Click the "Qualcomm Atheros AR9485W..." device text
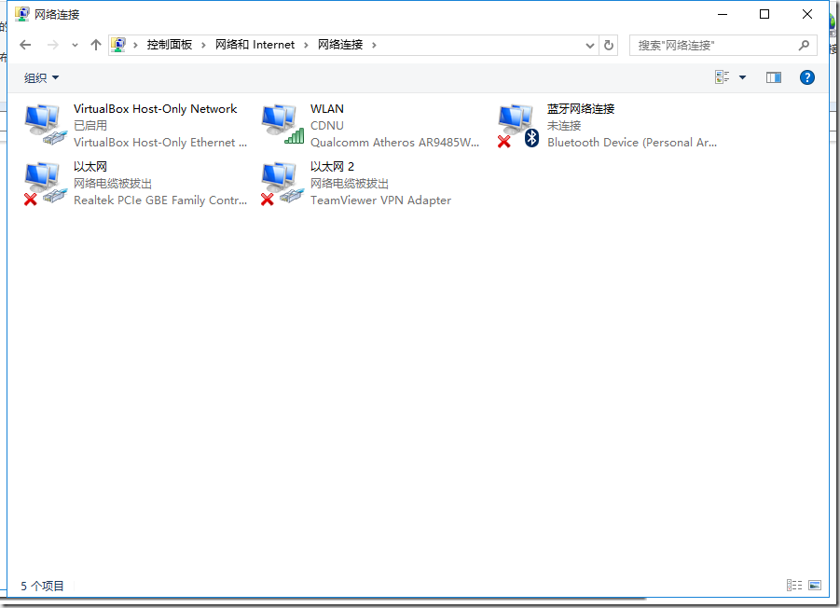The image size is (840, 608). [394, 143]
